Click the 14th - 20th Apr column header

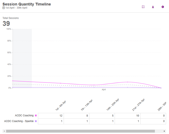coord(113,105)
